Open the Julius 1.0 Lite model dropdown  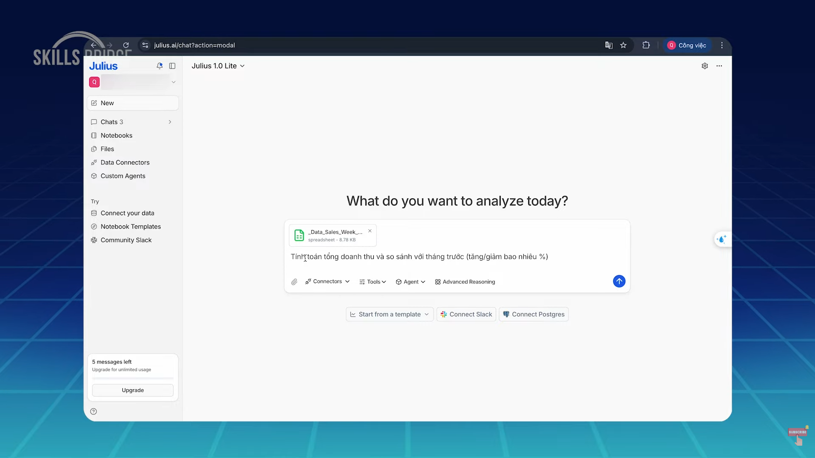218,66
